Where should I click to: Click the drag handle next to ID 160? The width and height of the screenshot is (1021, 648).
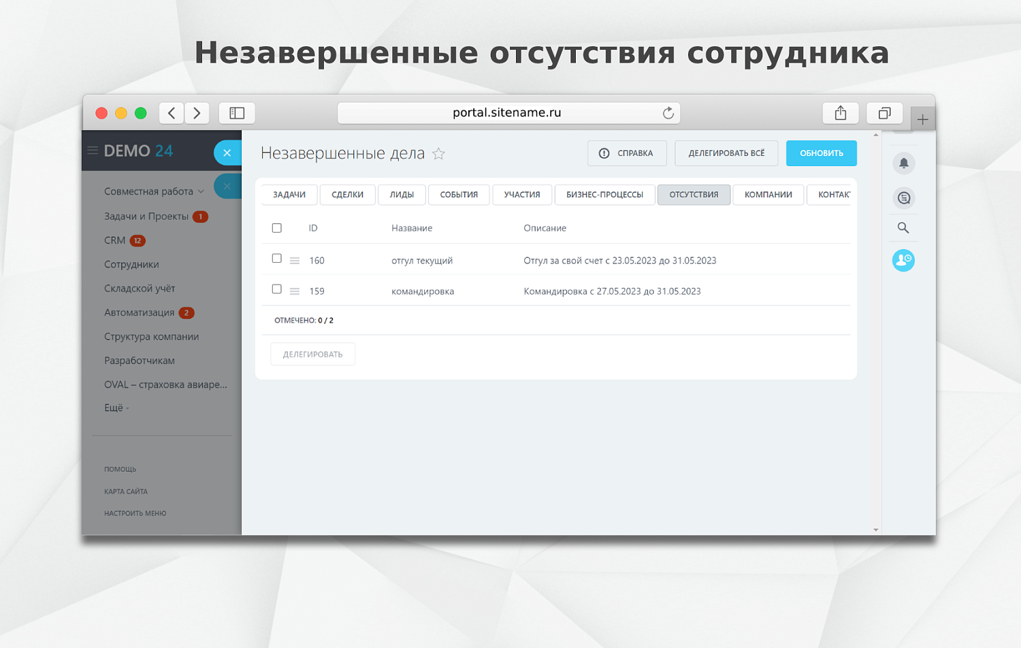click(295, 259)
